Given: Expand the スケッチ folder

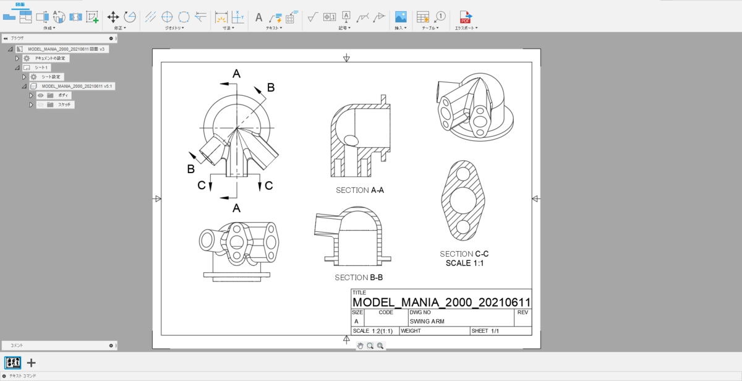Looking at the screenshot, I should tap(31, 105).
